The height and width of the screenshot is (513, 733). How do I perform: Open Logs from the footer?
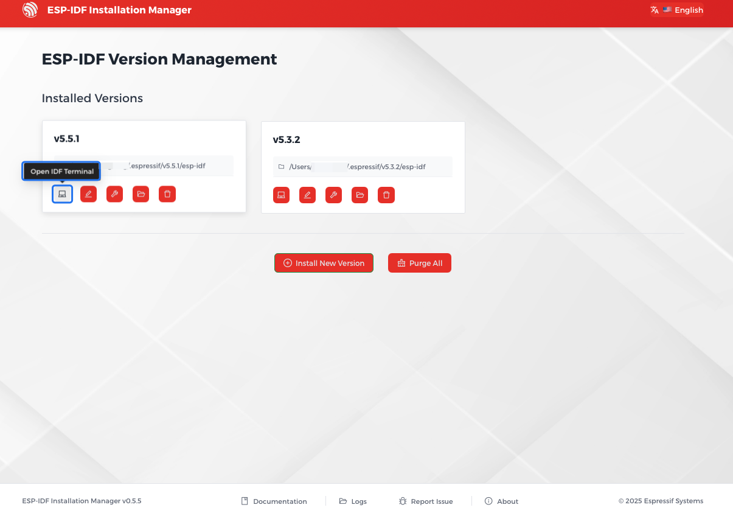tap(353, 501)
